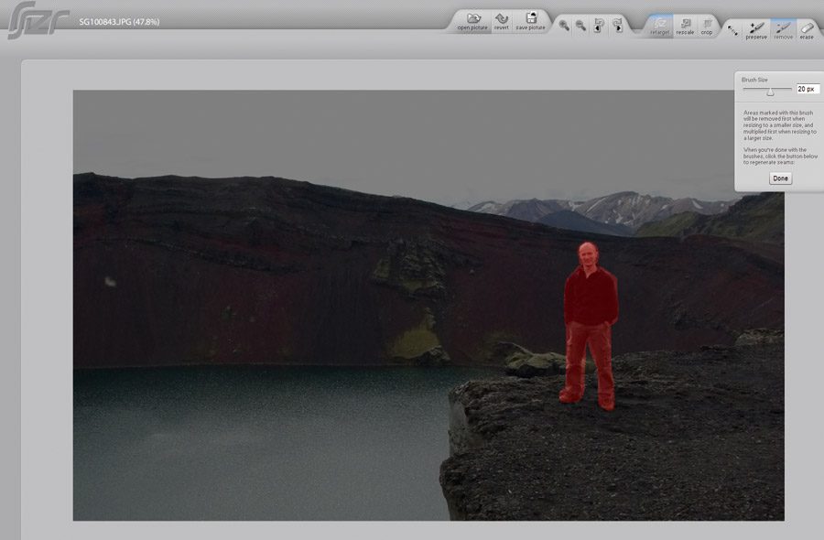Image resolution: width=824 pixels, height=540 pixels.
Task: Activate the preserve brush tool
Action: point(756,31)
